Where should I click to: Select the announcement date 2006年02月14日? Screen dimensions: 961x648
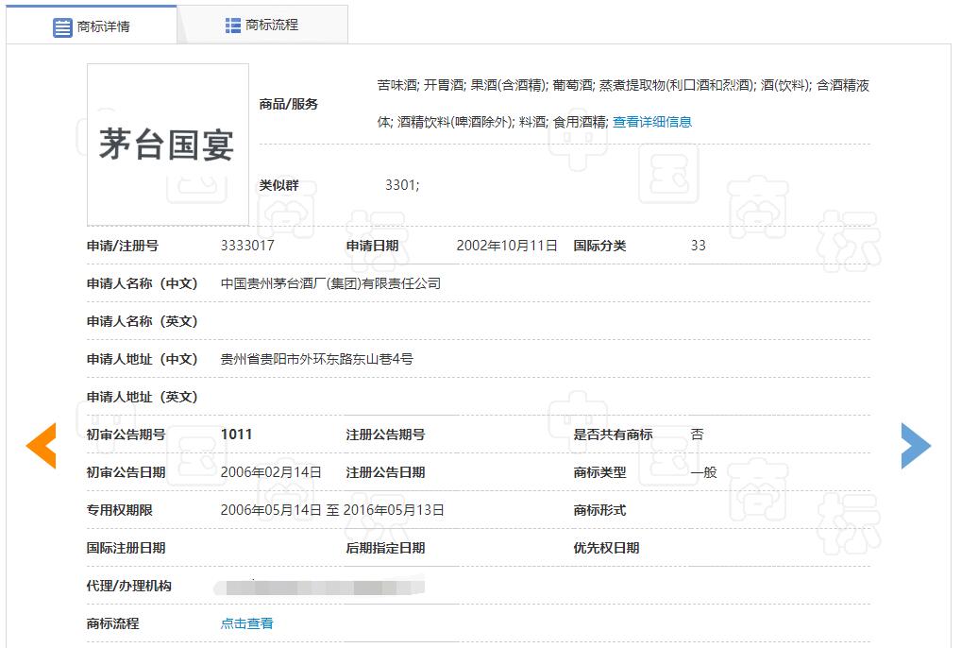pos(271,472)
